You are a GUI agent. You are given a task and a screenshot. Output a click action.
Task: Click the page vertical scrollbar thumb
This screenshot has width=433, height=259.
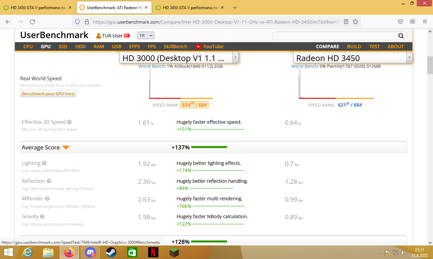click(430, 65)
